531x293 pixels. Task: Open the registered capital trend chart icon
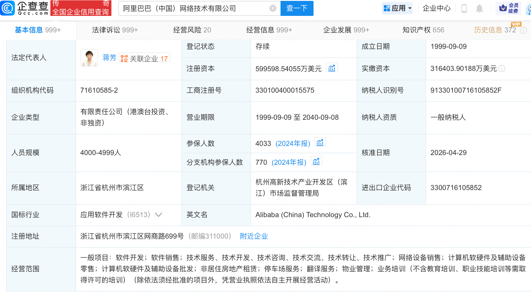pos(332,68)
